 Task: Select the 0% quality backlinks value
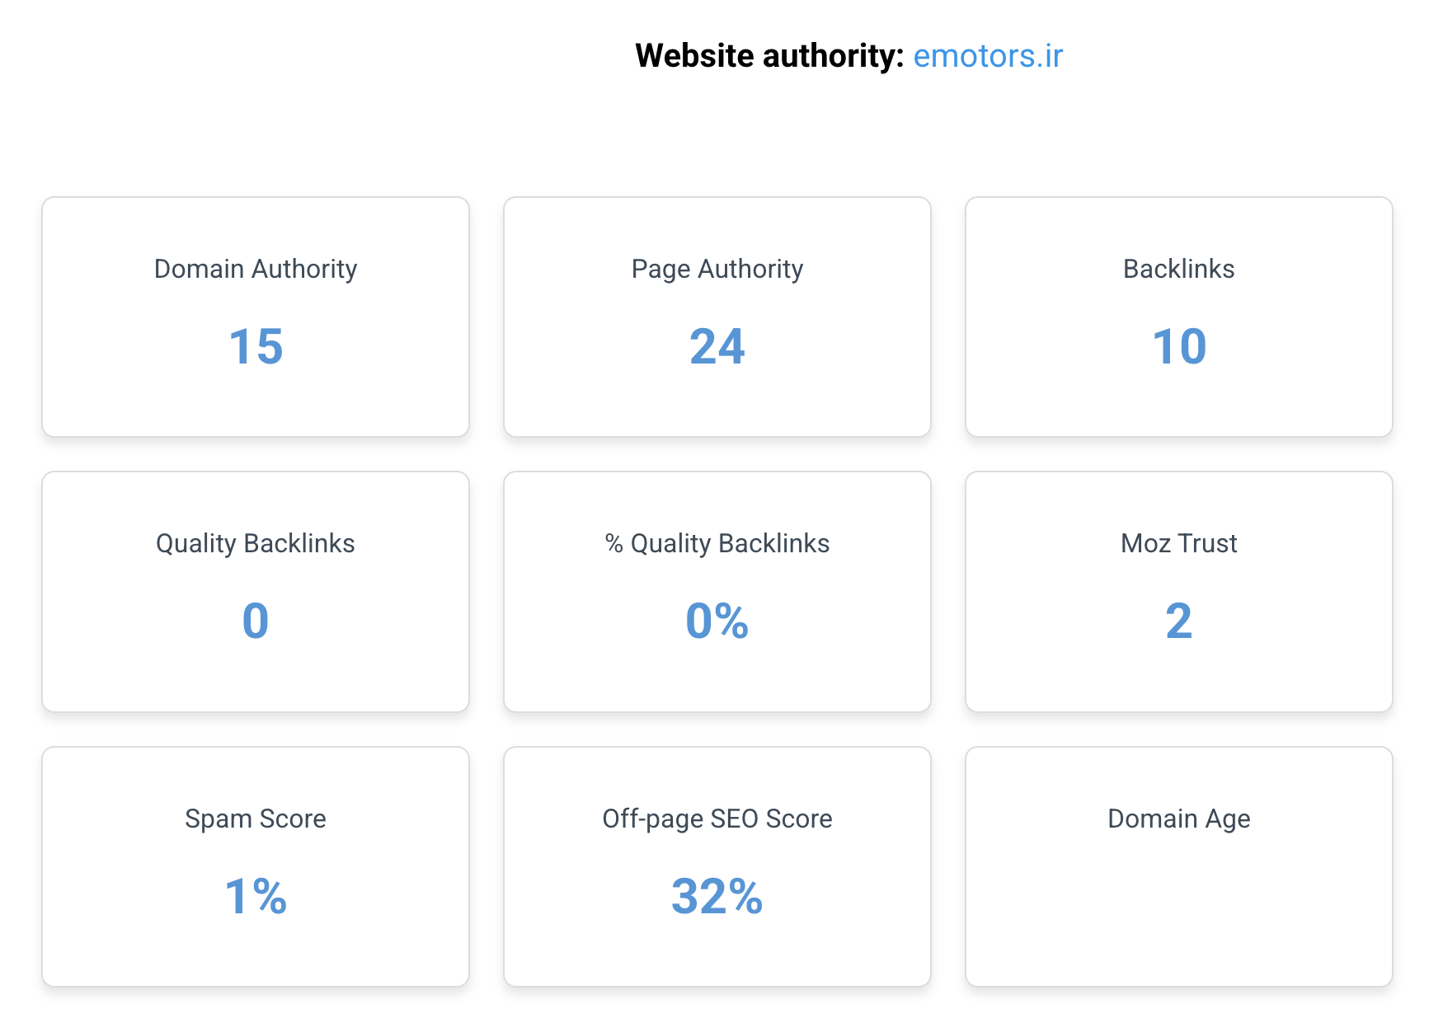717,621
